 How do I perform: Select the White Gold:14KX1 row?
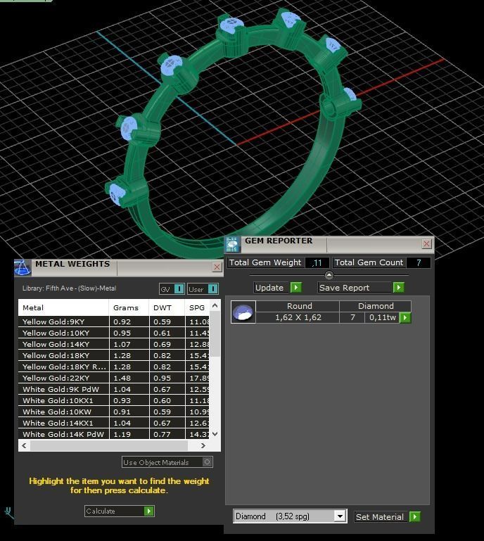point(113,423)
